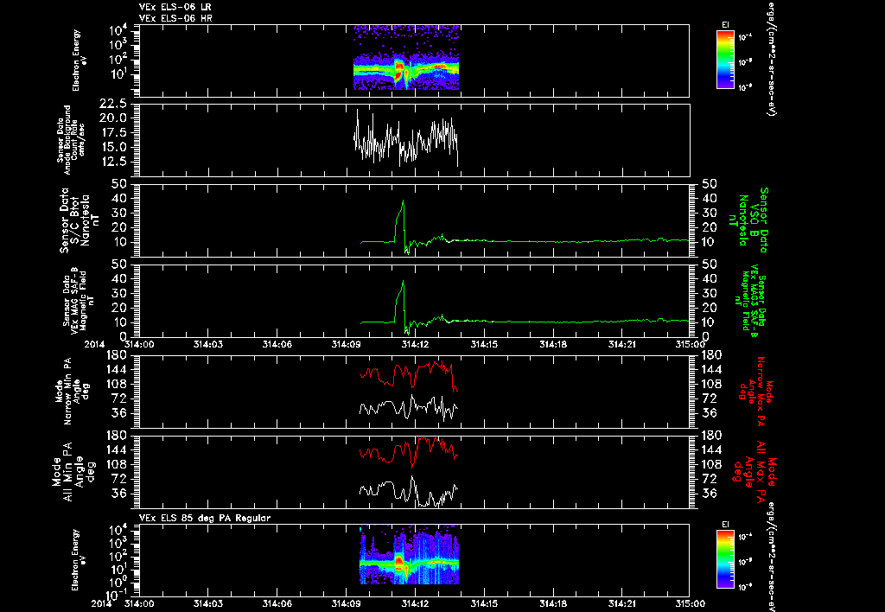The image size is (885, 612).
Task: Click the '22.5' tick on the count rate axis
Action: coord(113,104)
